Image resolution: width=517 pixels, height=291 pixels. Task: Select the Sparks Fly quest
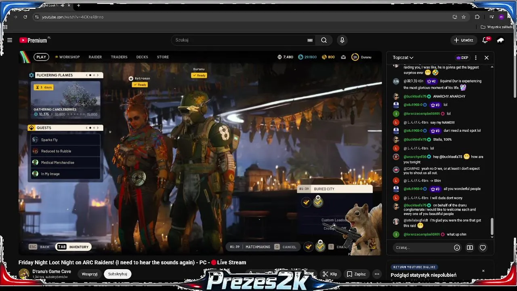pyautogui.click(x=65, y=140)
